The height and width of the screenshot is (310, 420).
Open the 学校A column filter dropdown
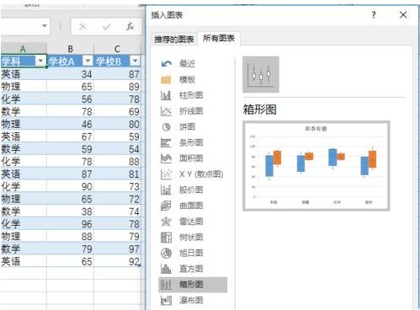tap(88, 61)
